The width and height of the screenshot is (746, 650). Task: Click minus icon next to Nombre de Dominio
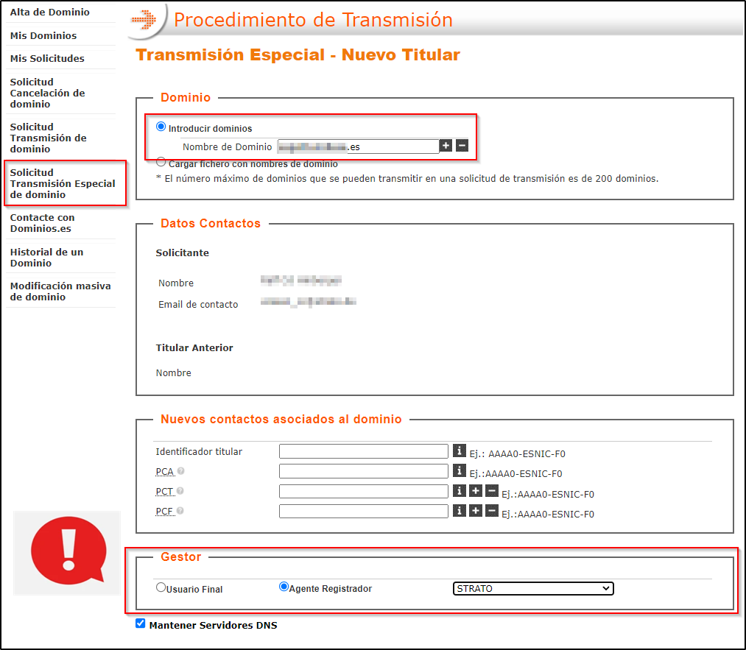tap(462, 146)
